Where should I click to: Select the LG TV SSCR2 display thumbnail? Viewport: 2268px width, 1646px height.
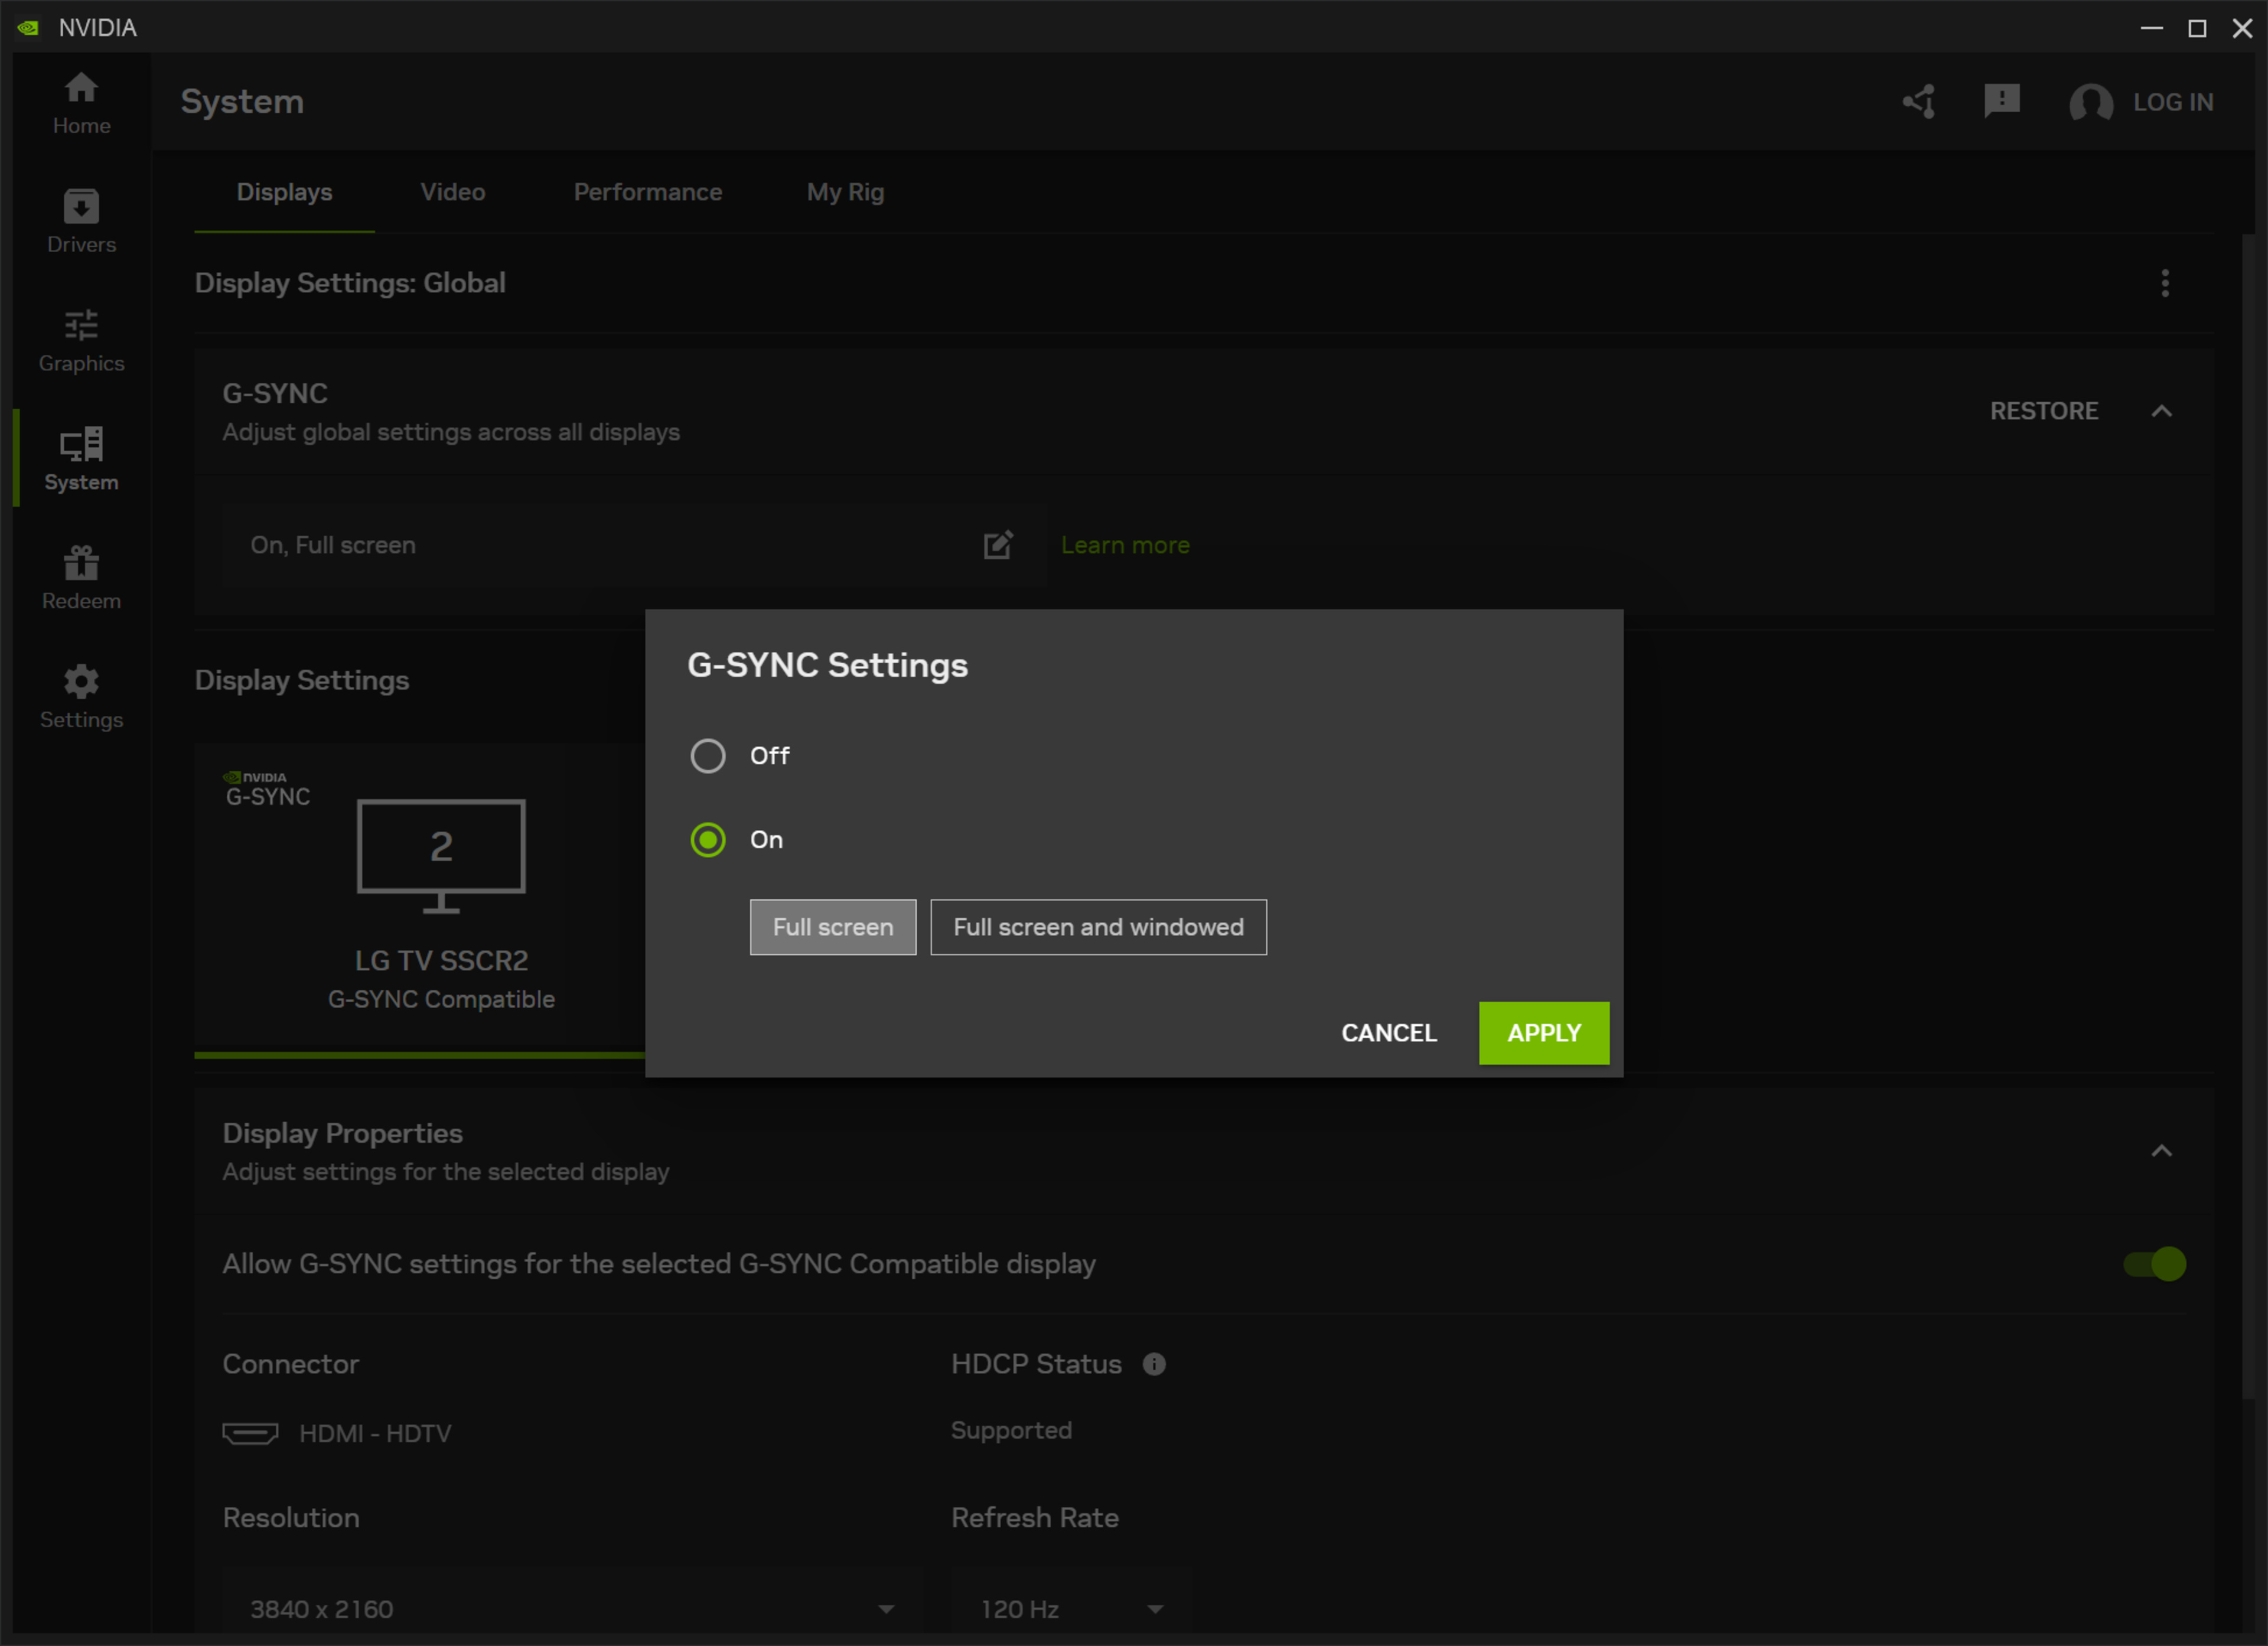[441, 856]
